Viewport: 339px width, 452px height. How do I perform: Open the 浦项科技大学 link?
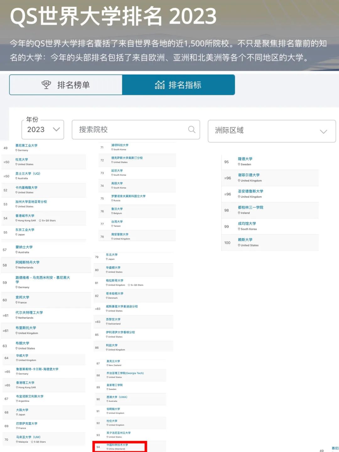coord(120,145)
